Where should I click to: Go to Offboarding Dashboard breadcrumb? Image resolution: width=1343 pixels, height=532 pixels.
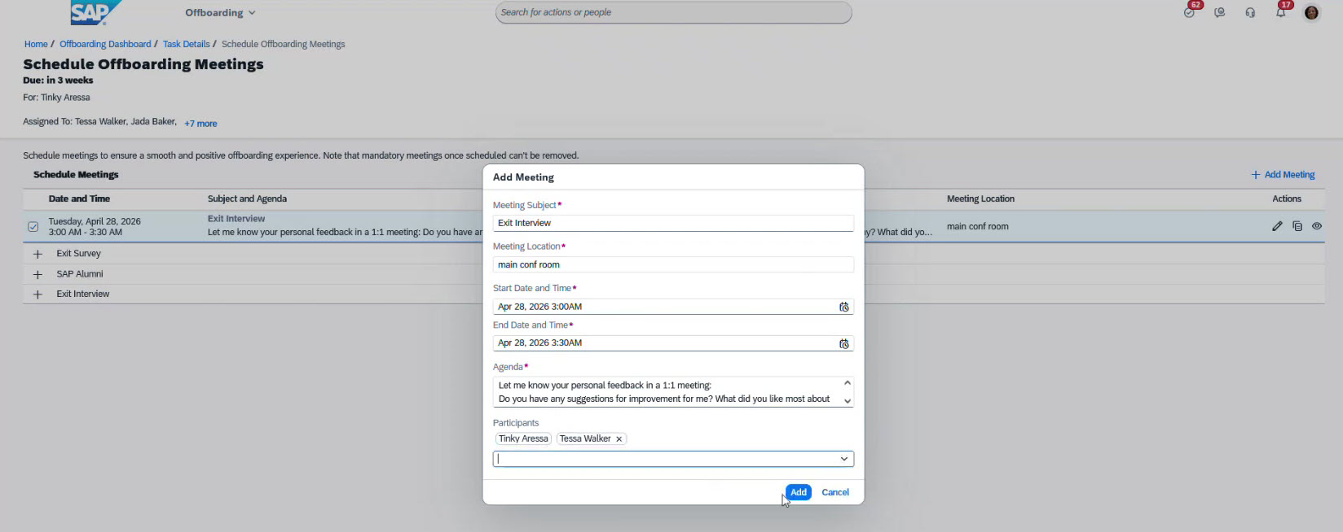105,44
